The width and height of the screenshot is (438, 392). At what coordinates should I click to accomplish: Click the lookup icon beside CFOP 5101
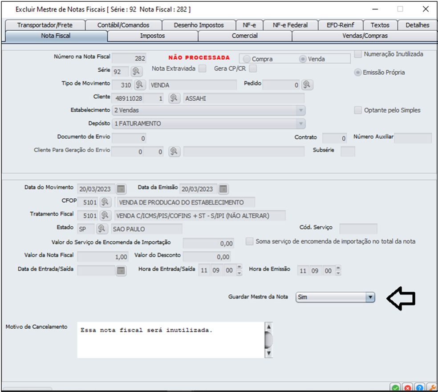(x=105, y=202)
